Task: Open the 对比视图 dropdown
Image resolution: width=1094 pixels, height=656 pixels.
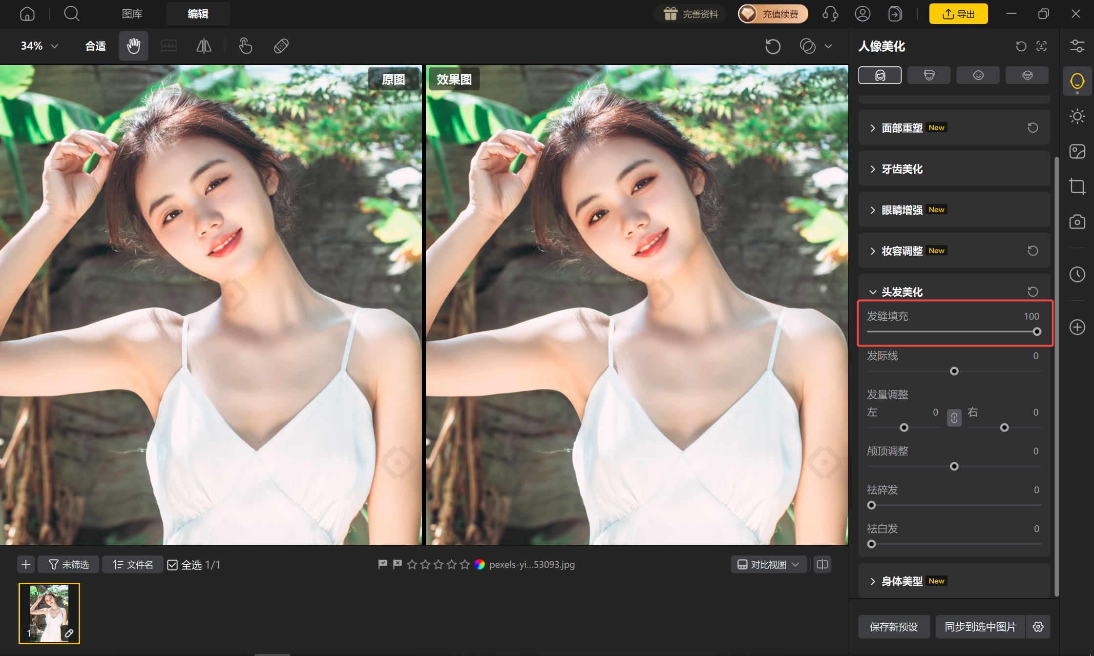Action: tap(768, 565)
